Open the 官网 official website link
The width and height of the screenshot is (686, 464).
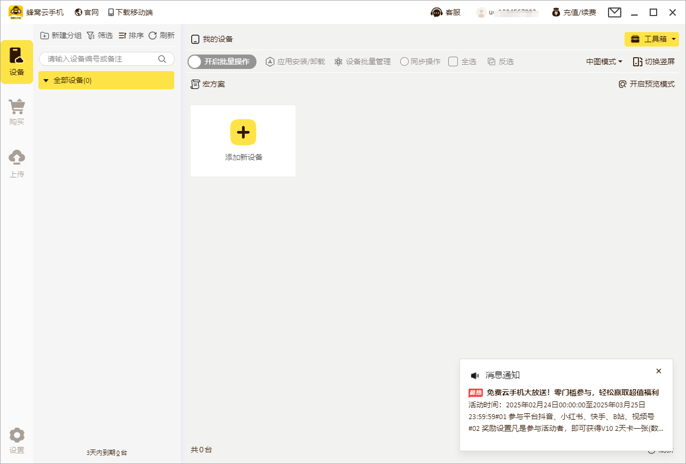pos(87,12)
